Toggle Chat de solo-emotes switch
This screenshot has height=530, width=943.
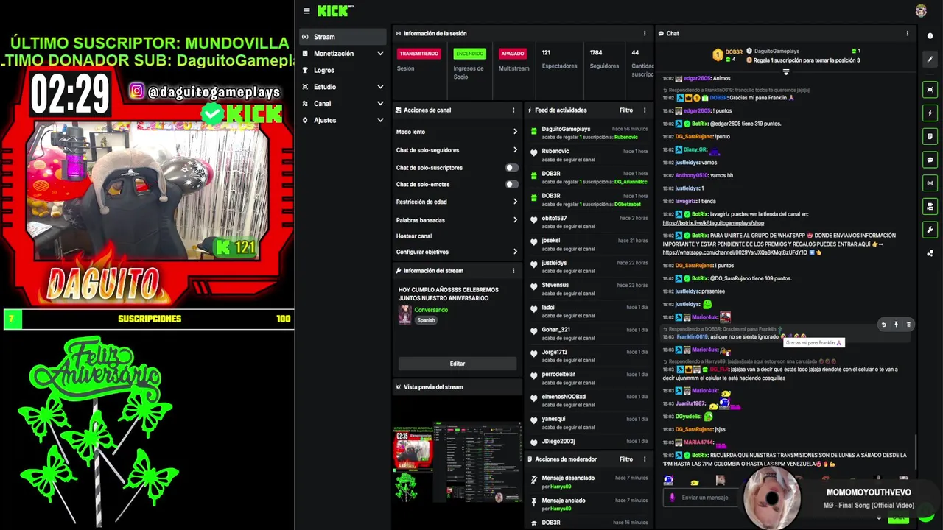point(511,184)
